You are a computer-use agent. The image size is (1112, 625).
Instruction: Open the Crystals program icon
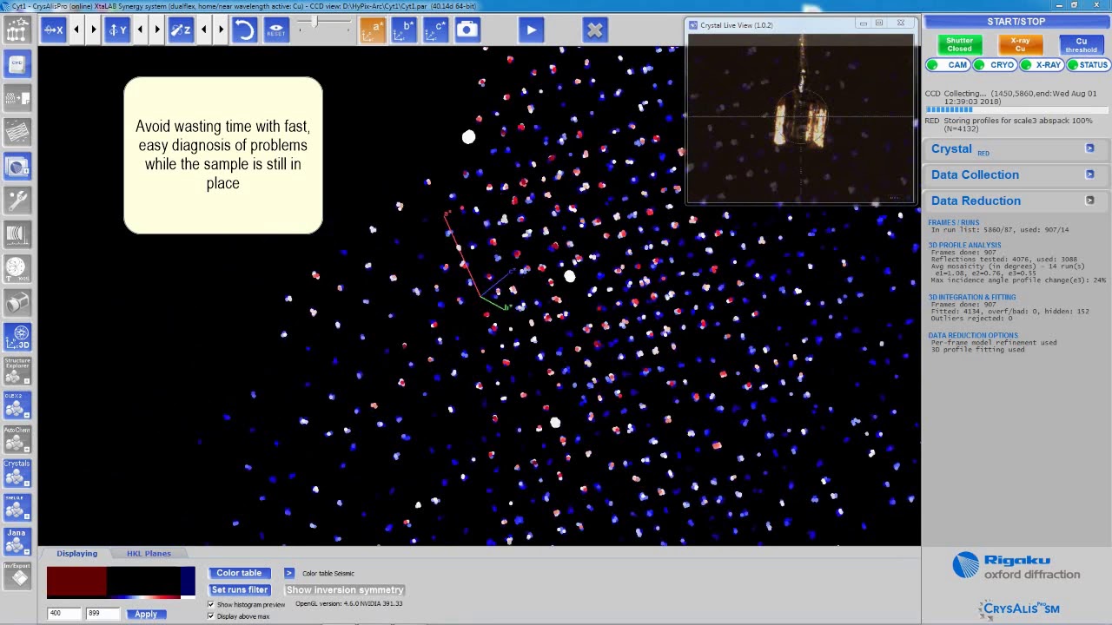pos(17,473)
